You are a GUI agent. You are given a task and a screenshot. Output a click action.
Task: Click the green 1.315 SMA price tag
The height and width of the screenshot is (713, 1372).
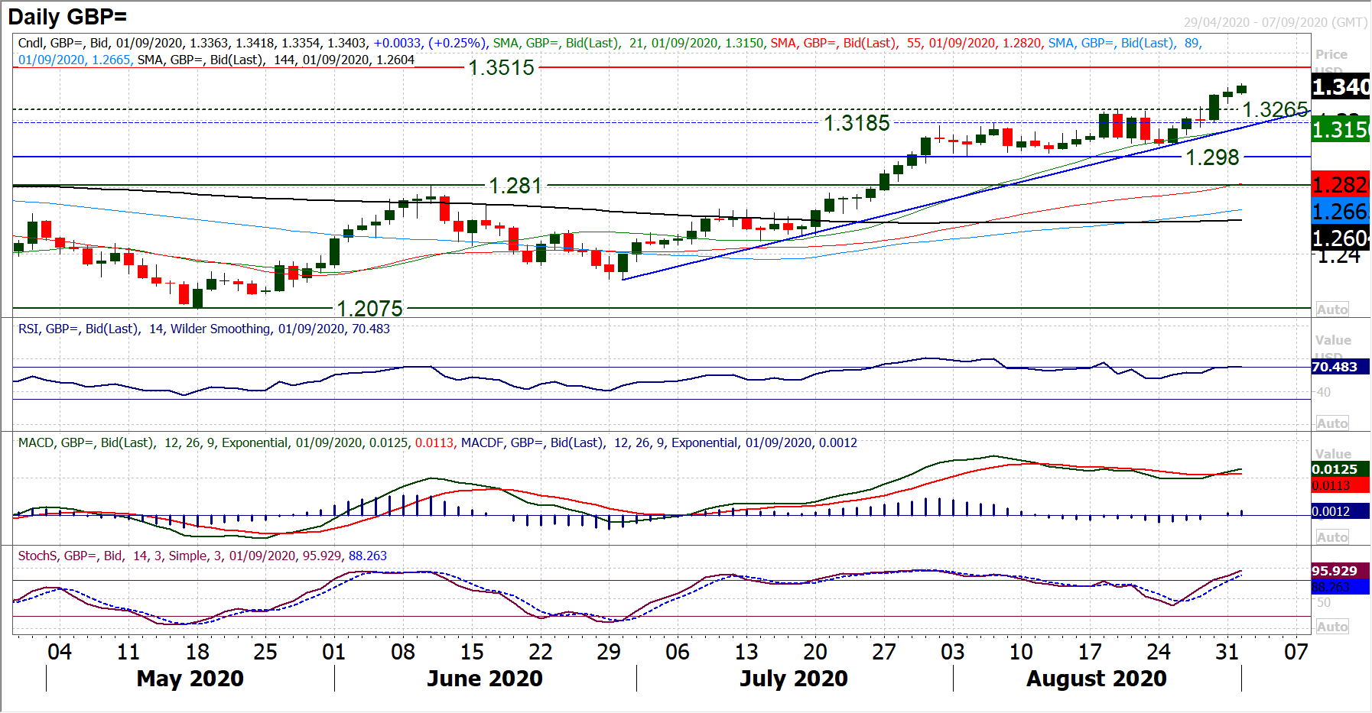(1340, 130)
